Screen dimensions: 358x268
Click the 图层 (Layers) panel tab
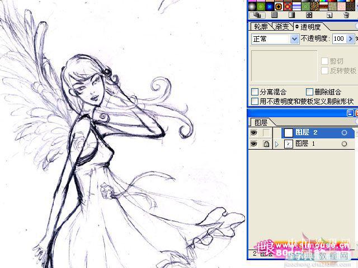pos(261,123)
